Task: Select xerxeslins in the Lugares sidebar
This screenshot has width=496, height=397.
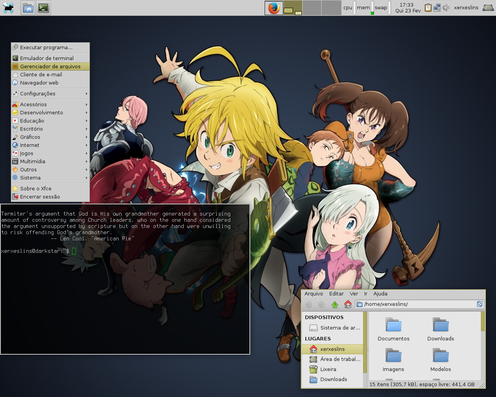Action: pos(332,349)
